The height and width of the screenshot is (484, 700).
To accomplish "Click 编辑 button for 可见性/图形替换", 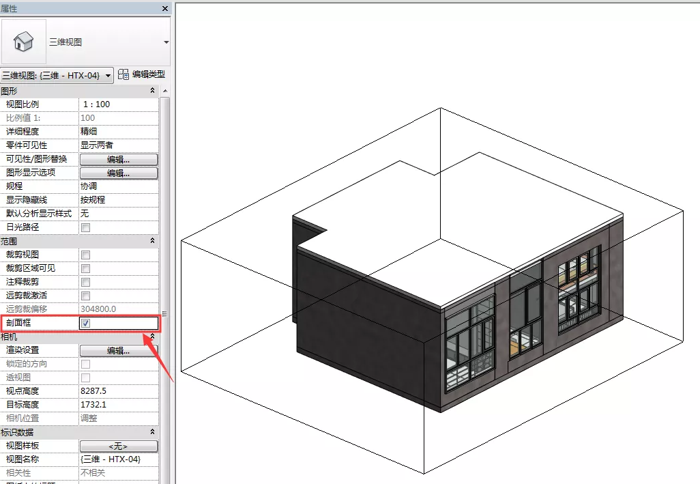I will (119, 159).
